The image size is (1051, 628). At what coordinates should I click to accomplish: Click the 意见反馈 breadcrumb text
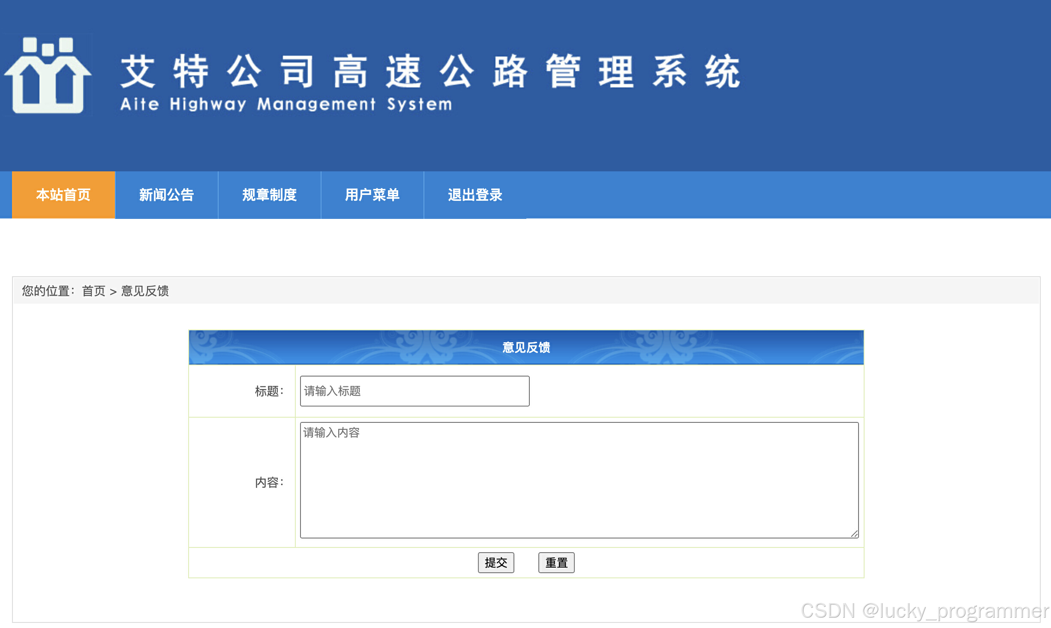point(145,291)
